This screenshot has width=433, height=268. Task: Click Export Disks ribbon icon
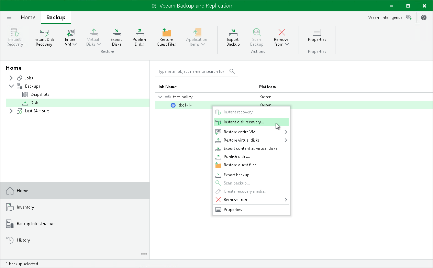[x=116, y=37]
